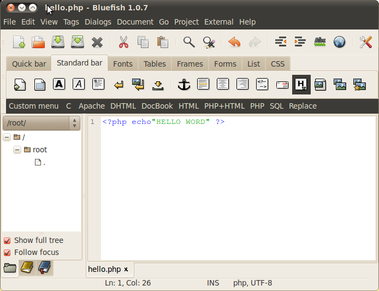Click the Indent icon
Image resolution: width=379 pixels, height=291 pixels.
tap(300, 42)
